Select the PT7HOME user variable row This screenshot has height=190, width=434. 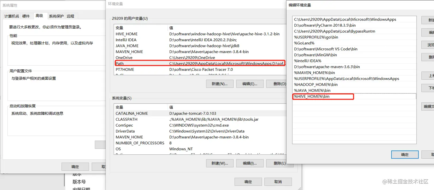click(x=200, y=69)
